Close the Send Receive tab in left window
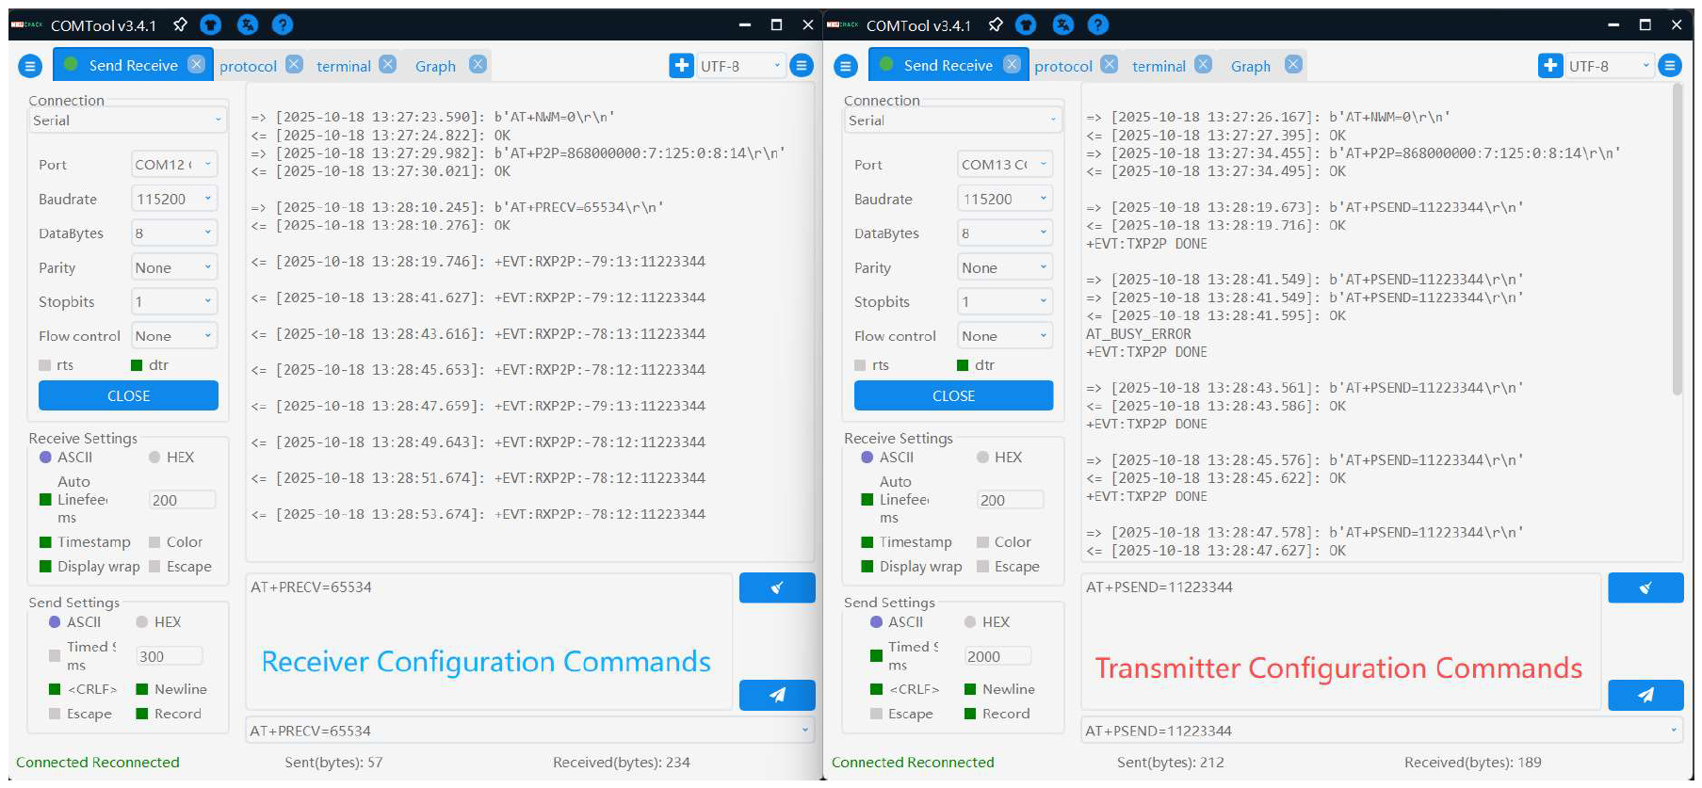 coord(196,64)
